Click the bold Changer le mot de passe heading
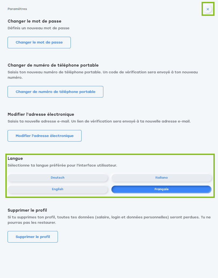Viewport: 218px width, 278px height. pyautogui.click(x=34, y=21)
